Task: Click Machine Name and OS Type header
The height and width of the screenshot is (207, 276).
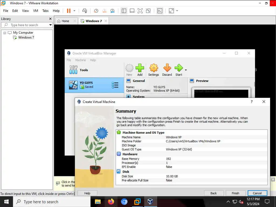Action: [x=143, y=133]
